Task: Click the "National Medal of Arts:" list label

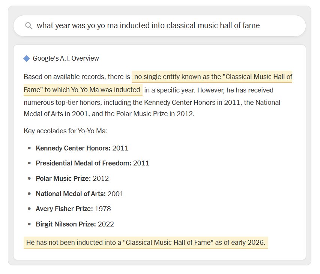Action: 71,194
